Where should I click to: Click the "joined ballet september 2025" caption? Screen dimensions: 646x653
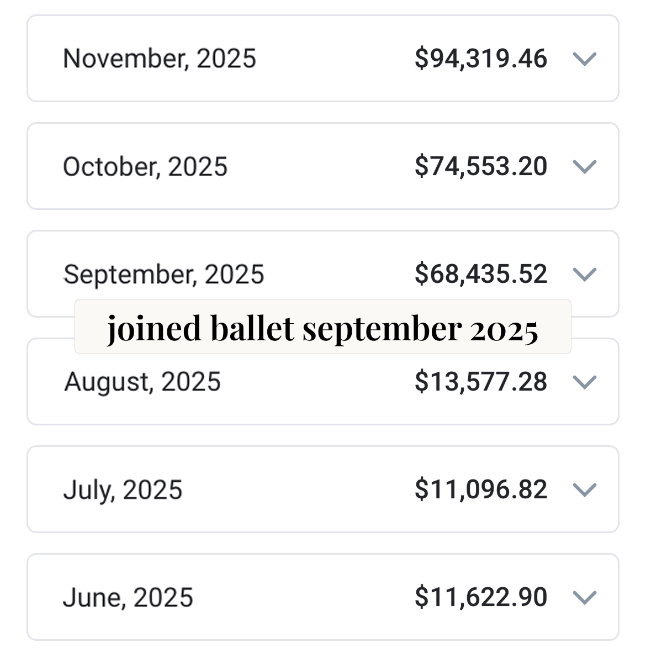coord(322,328)
